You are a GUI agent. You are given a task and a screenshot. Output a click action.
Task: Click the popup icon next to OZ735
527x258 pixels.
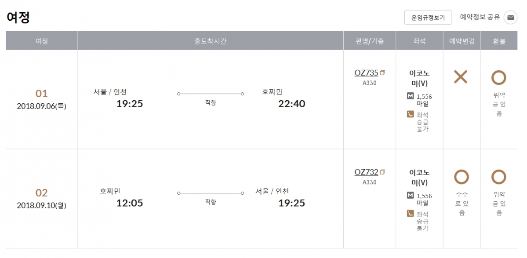click(x=382, y=73)
